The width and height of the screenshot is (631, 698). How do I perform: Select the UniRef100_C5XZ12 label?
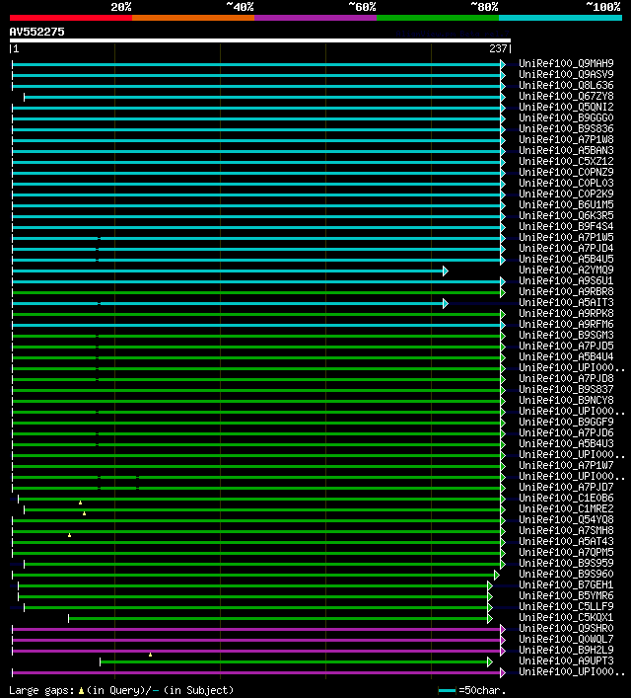pyautogui.click(x=566, y=161)
